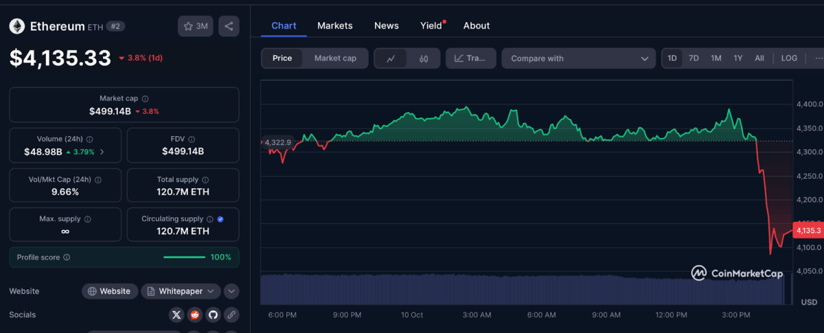Open the Compare with dropdown
The width and height of the screenshot is (824, 333).
[x=579, y=58]
